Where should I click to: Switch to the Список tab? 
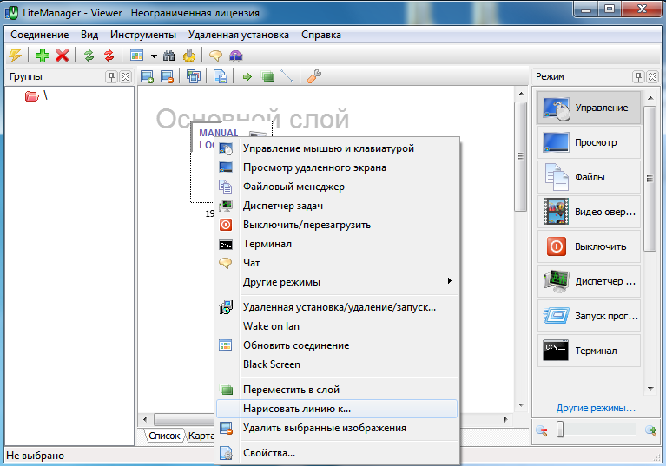coord(164,436)
